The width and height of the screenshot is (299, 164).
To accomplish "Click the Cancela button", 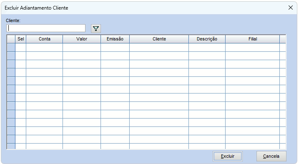I will [x=271, y=156].
